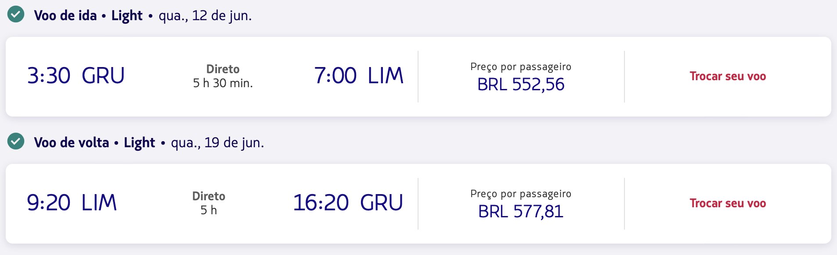Select the Voo de volta heading
Viewport: 837px width, 255px height.
[x=72, y=142]
